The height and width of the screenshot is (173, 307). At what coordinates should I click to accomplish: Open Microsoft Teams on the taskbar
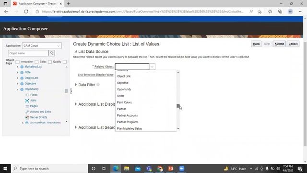(149, 169)
